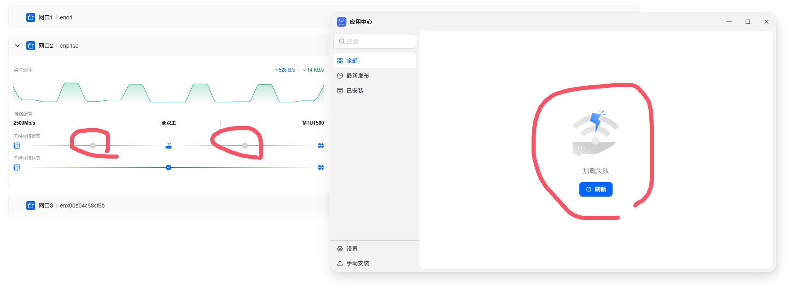Viewport: 788px width, 286px height.
Task: Close the 应用中心 window
Action: 767,22
